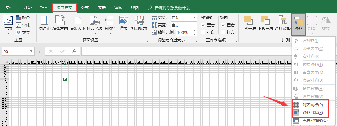Click the 组合 group icon
337x126 pixels.
(x=312, y=20)
